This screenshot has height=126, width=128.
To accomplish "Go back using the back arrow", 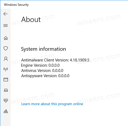I will [x=6, y=14].
